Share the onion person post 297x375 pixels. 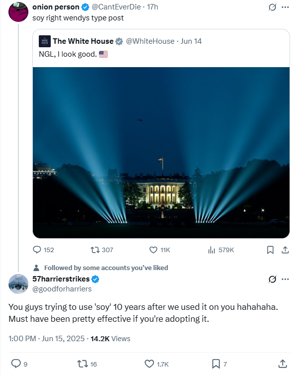click(x=285, y=250)
